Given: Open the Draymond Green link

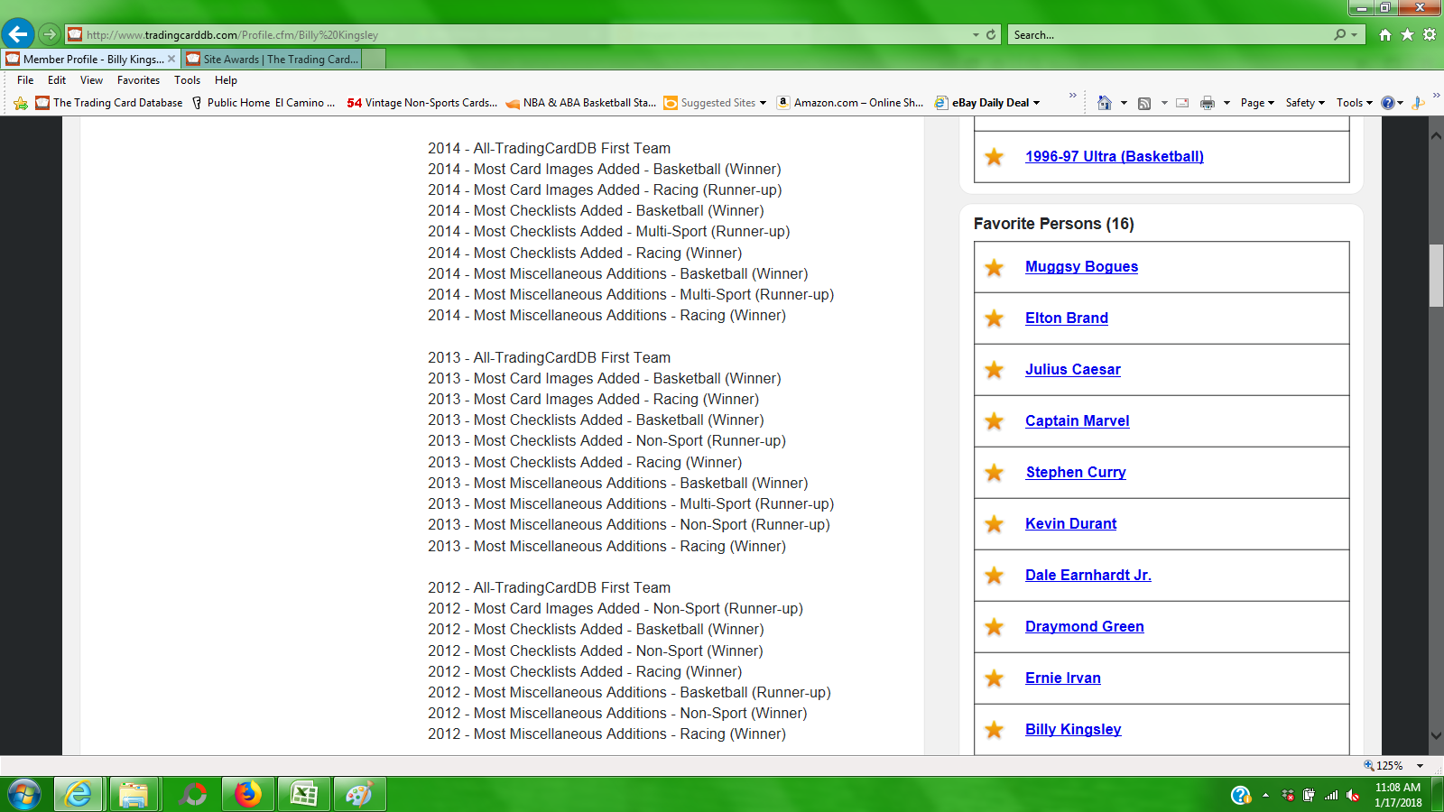Looking at the screenshot, I should 1085,627.
